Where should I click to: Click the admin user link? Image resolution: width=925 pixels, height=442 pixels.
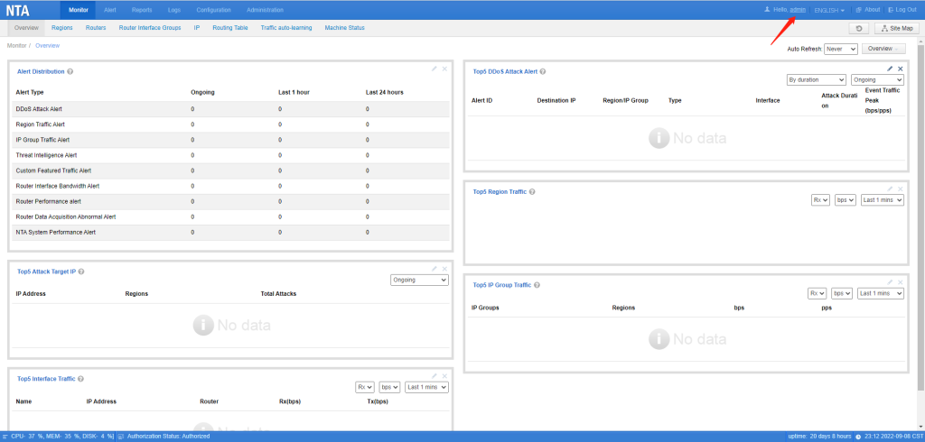click(799, 10)
